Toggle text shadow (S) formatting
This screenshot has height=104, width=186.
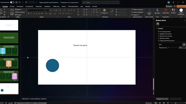click(36, 14)
